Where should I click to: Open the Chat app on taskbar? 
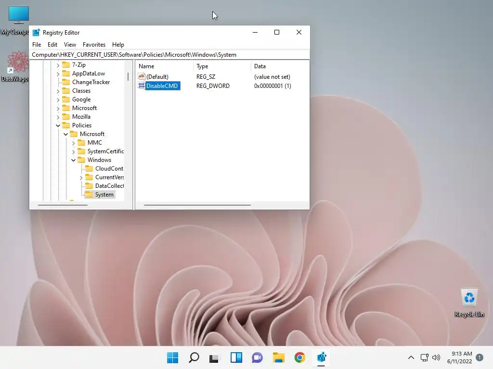point(257,357)
